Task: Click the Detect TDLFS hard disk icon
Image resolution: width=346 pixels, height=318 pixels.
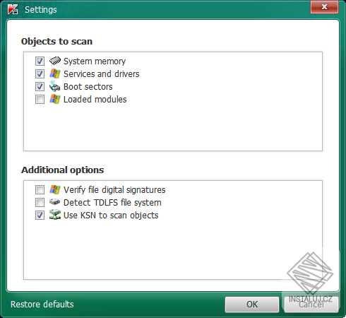Action: click(x=55, y=202)
